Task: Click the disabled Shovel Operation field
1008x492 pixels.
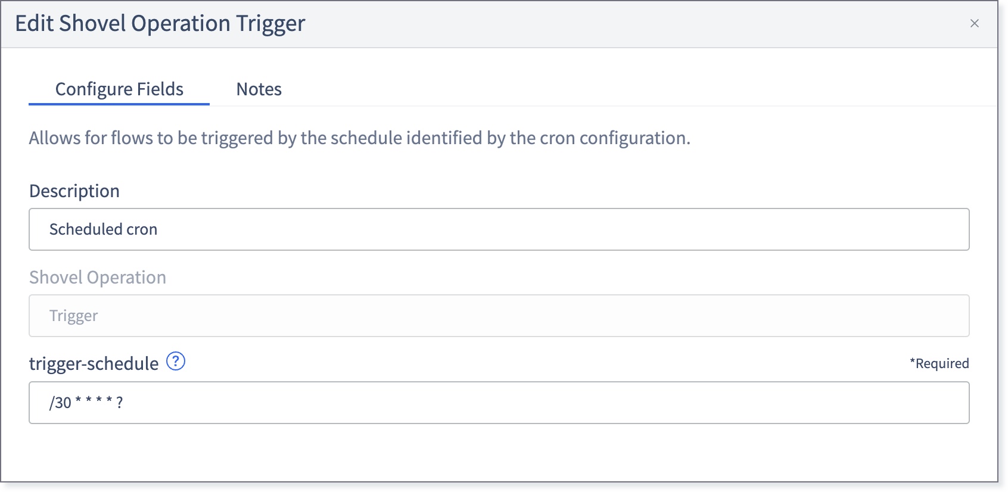Action: pos(499,316)
